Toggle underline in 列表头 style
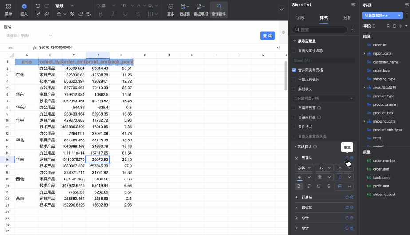The image size is (410, 235). [x=319, y=186]
